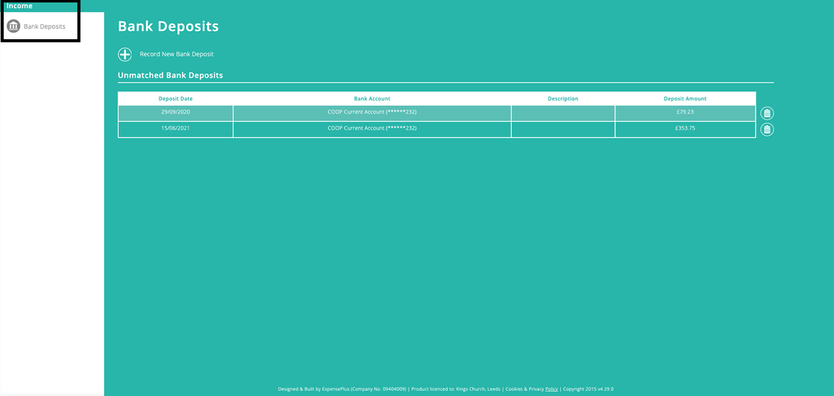This screenshot has height=396, width=834.
Task: Select Record New Bank Deposit
Action: click(177, 55)
